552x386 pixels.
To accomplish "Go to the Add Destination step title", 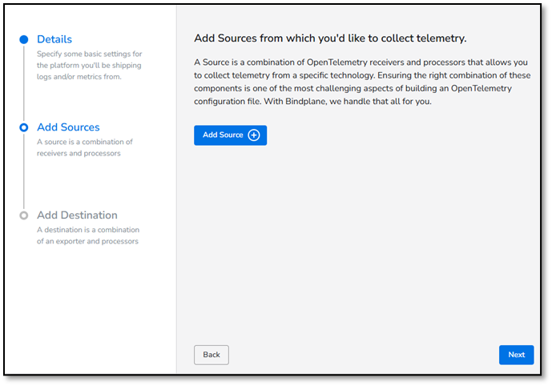I will pyautogui.click(x=77, y=215).
